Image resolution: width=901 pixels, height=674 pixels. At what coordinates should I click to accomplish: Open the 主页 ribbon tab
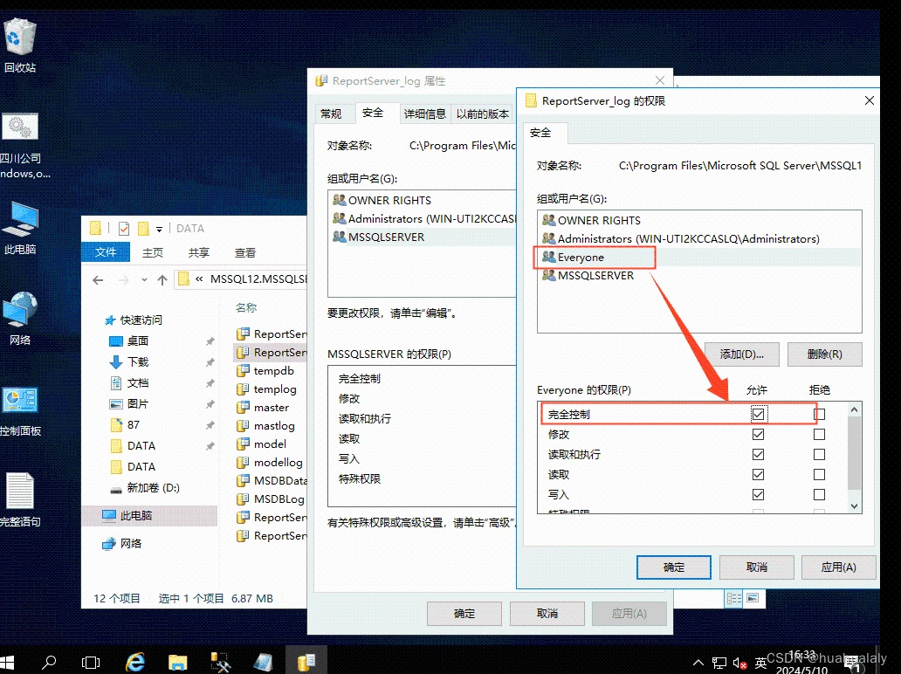153,252
